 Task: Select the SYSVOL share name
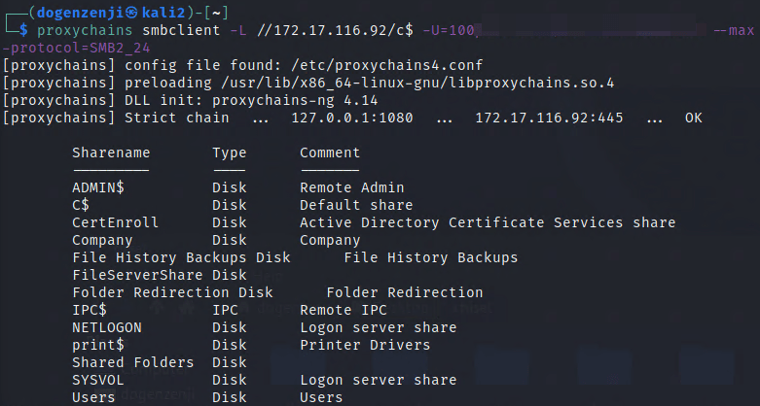[x=97, y=380]
